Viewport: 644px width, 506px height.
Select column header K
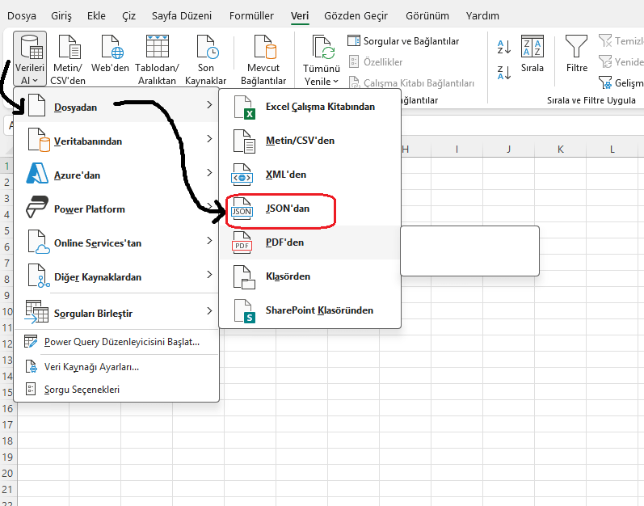coord(560,150)
